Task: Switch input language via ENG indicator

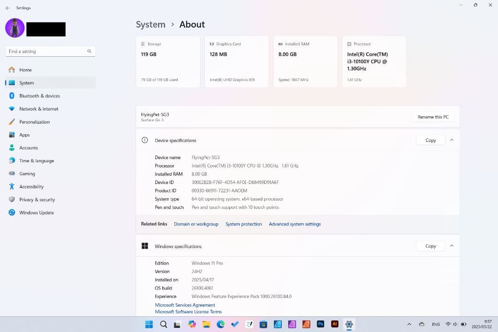Action: tap(436, 324)
